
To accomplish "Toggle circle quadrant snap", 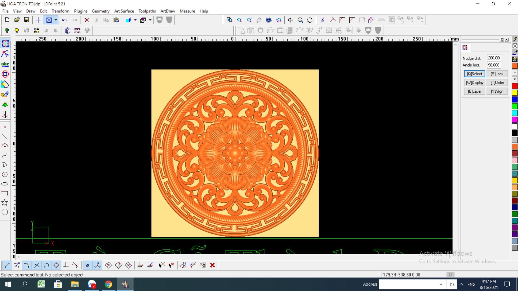I will coord(56,265).
